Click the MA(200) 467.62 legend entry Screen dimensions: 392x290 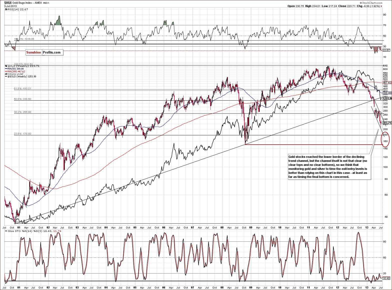[x=16, y=72]
